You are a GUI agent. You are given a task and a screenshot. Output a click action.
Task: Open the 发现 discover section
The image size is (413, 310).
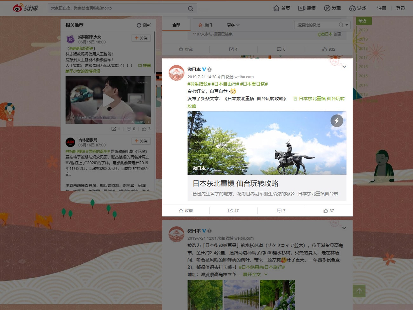[332, 8]
